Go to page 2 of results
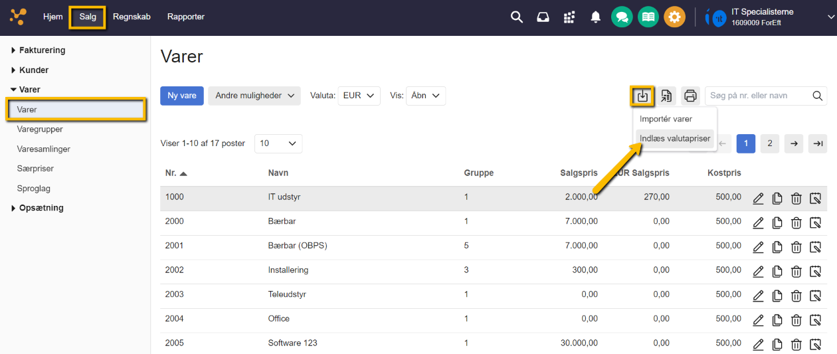This screenshot has width=837, height=354. 769,143
